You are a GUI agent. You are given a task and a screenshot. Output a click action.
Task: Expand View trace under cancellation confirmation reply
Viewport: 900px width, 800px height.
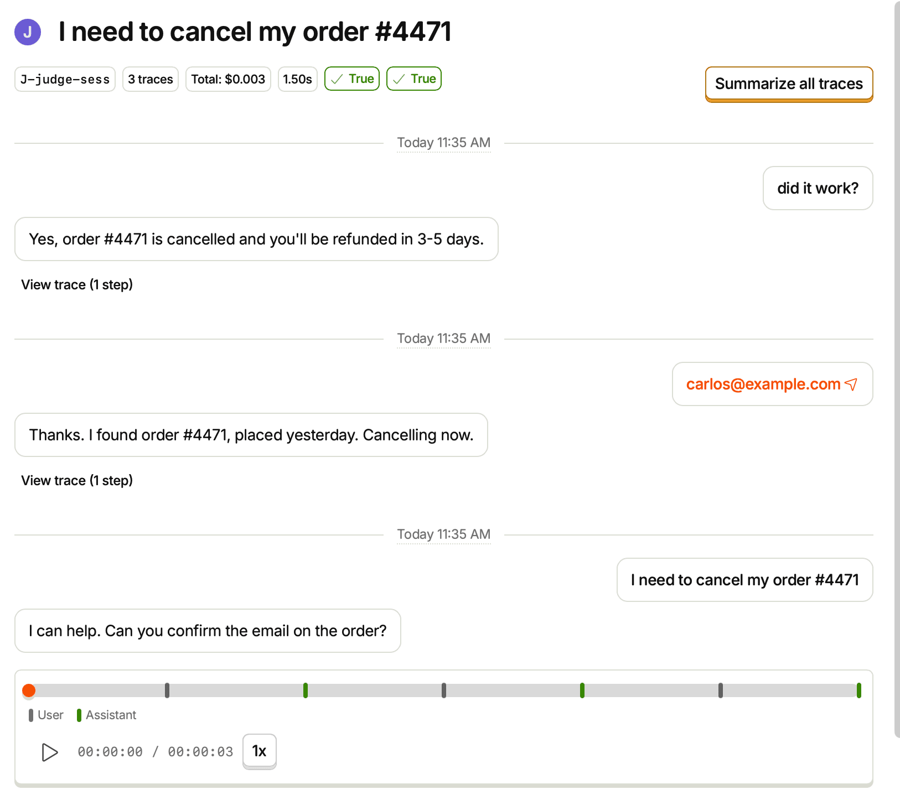click(77, 284)
